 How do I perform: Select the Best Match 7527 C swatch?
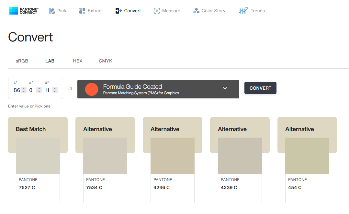38,156
